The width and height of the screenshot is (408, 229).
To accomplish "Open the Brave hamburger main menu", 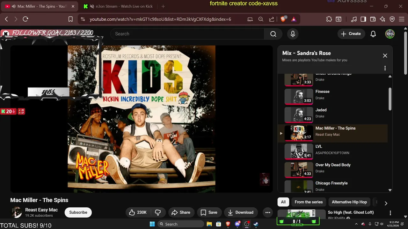I will 401,19.
